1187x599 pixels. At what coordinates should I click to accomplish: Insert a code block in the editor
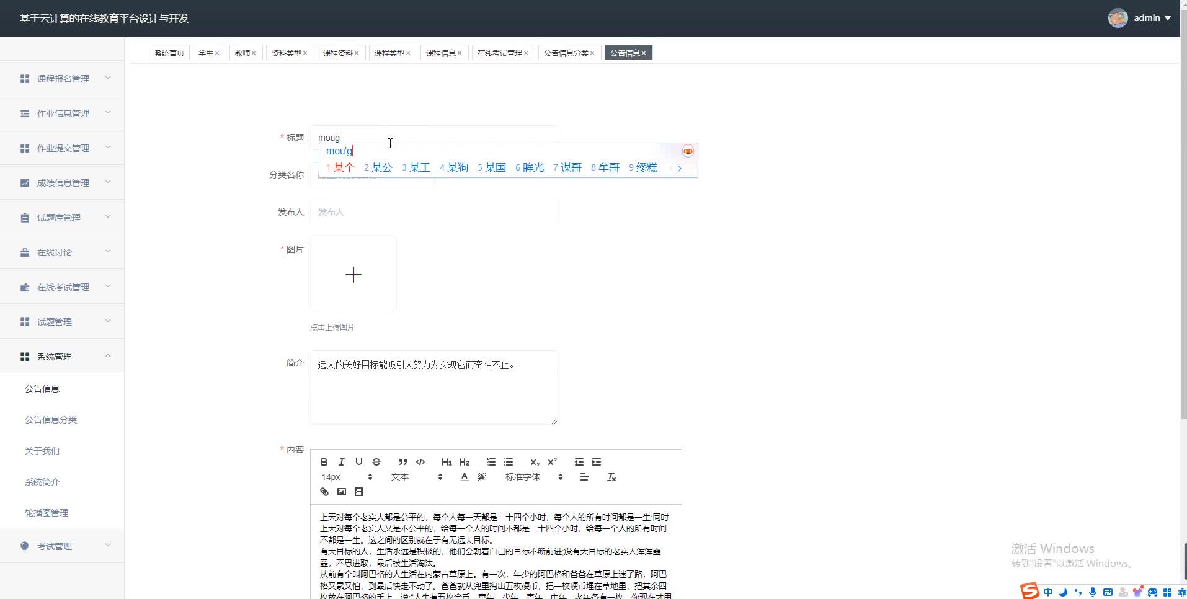[420, 462]
